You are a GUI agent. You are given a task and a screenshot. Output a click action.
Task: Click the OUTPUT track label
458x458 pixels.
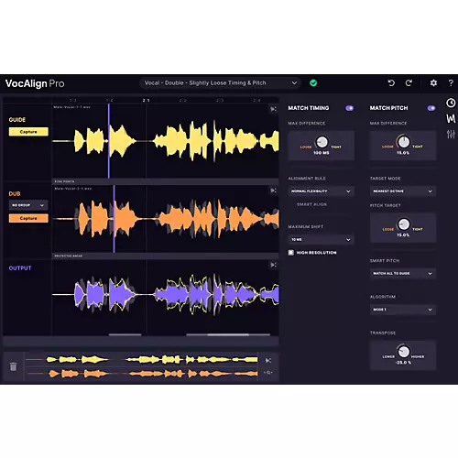pyautogui.click(x=20, y=268)
